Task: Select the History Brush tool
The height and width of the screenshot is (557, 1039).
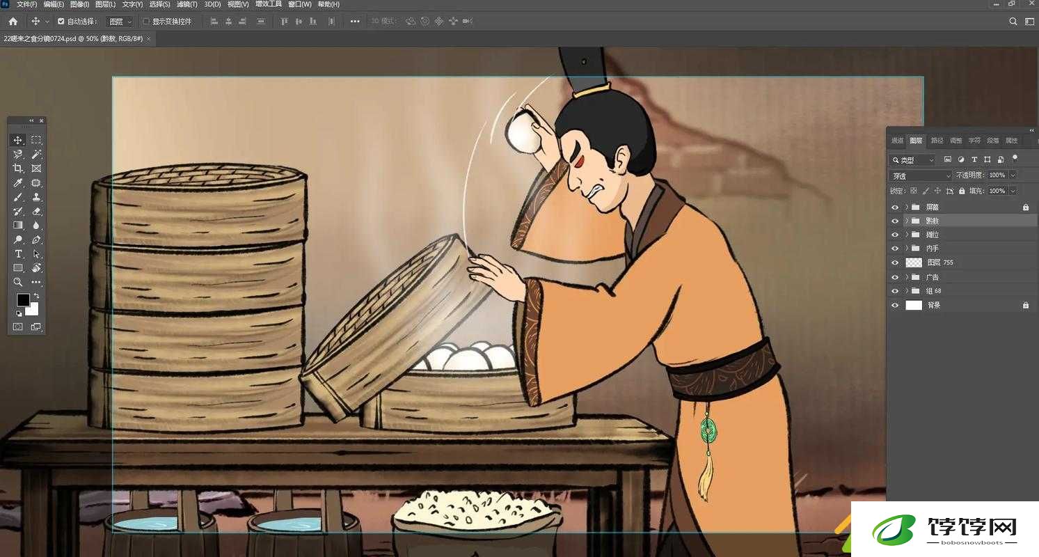Action: [18, 211]
